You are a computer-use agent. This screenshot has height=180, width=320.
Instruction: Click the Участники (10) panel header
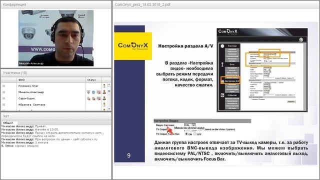click(x=56, y=73)
